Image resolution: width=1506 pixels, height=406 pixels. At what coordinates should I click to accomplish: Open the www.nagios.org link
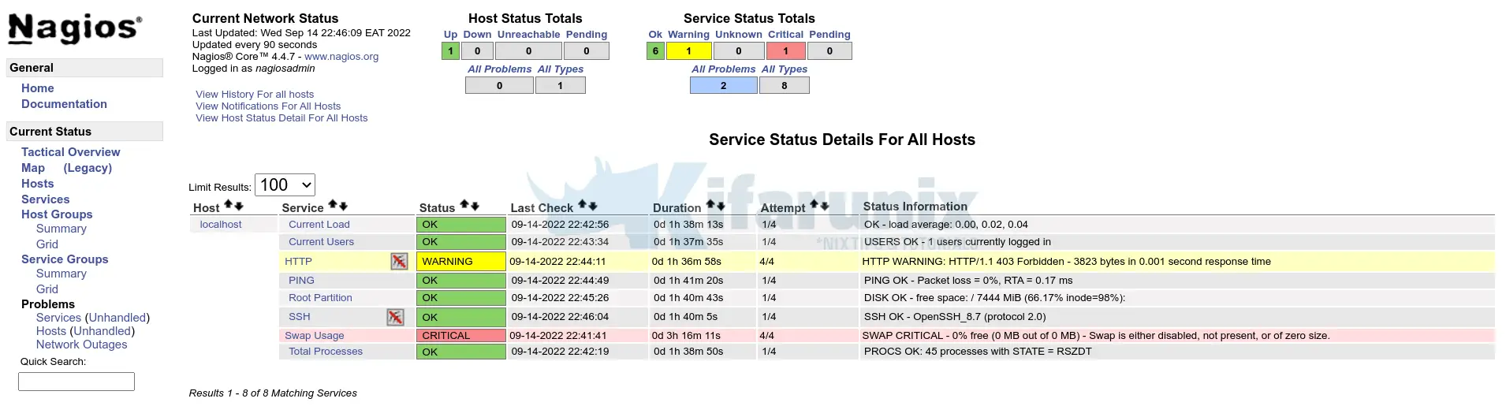click(341, 57)
